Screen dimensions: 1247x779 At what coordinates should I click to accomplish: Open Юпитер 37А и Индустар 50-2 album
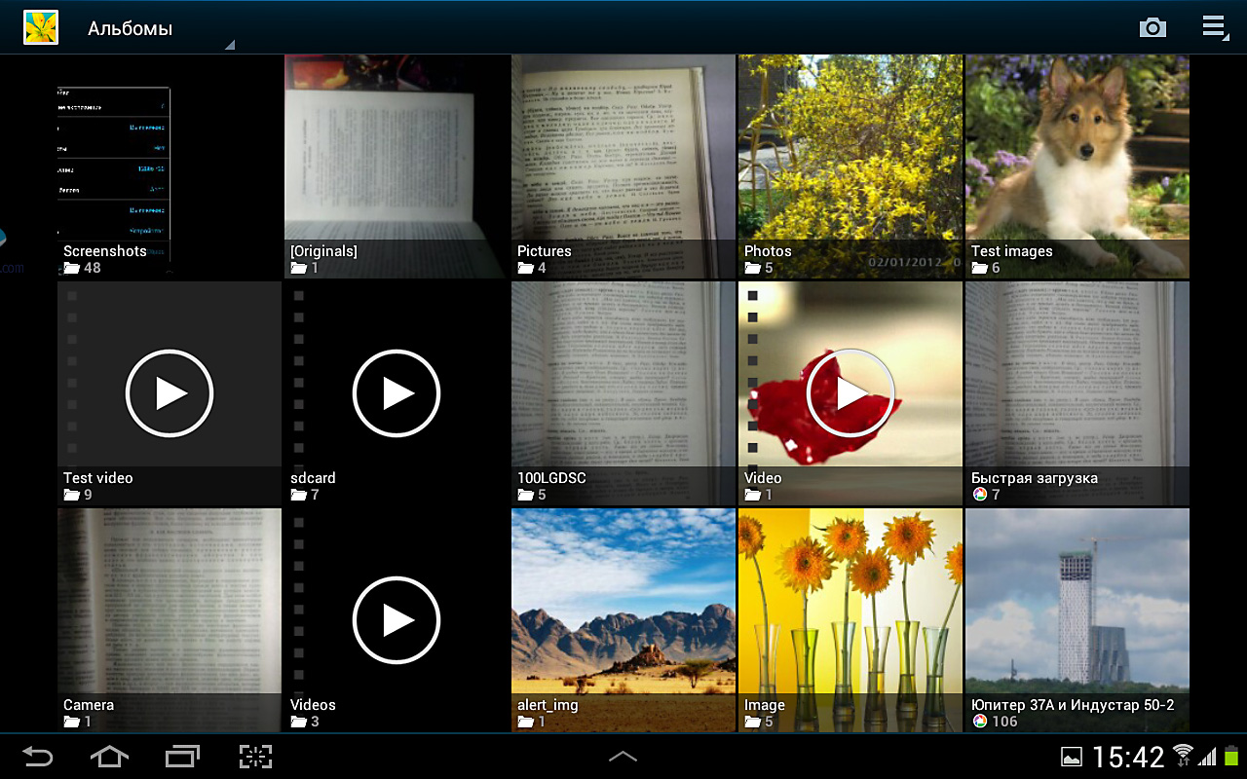coord(1077,619)
